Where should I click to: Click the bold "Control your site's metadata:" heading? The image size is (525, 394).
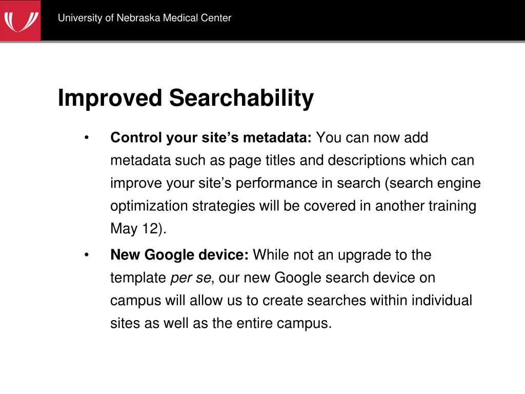211,137
